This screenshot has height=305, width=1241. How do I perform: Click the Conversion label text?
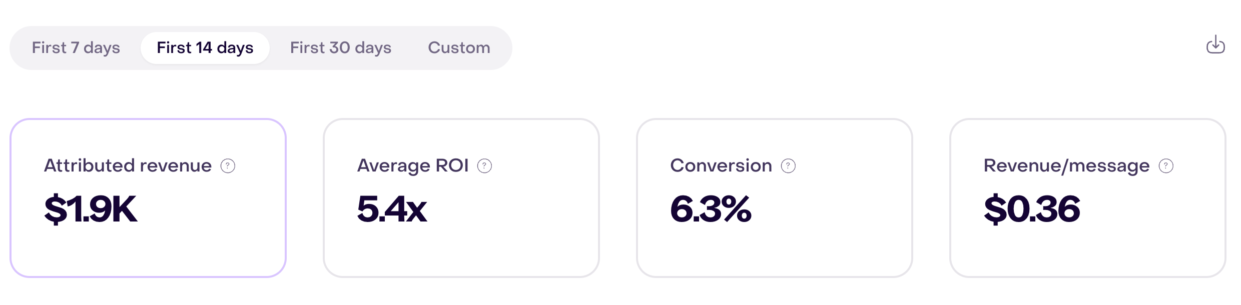pos(721,165)
